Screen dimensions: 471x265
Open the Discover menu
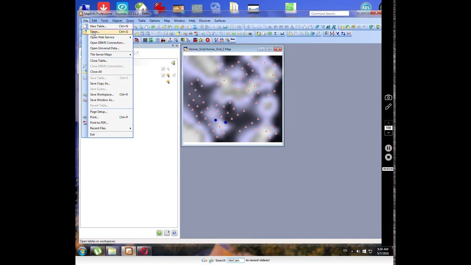tap(205, 21)
